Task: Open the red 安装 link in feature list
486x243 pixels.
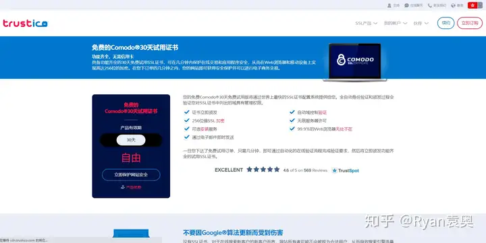Action: (205, 129)
